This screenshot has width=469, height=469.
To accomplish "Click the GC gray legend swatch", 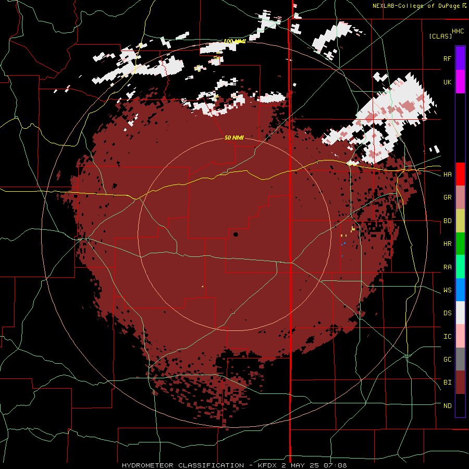I will (x=460, y=359).
